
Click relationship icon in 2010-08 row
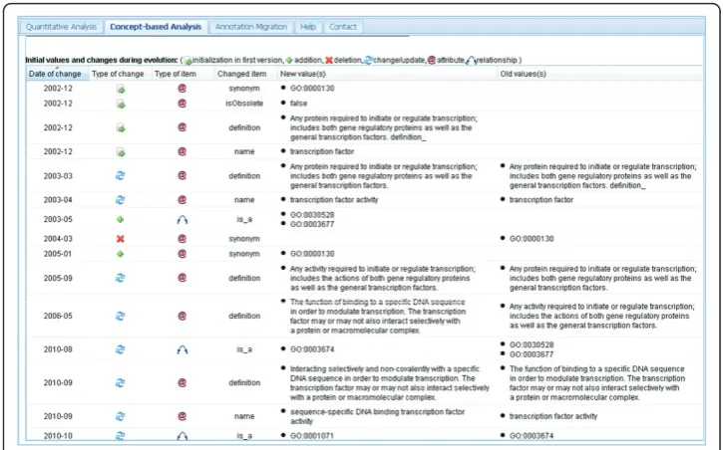point(182,349)
